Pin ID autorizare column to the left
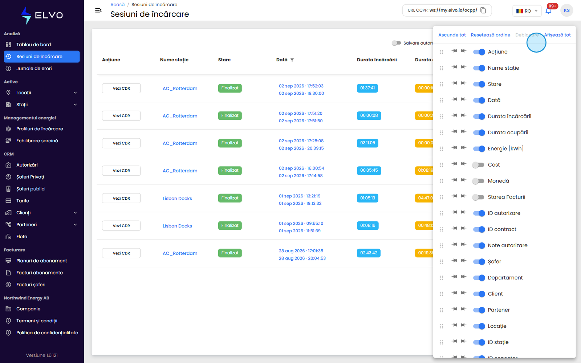This screenshot has height=363, width=581. point(454,212)
